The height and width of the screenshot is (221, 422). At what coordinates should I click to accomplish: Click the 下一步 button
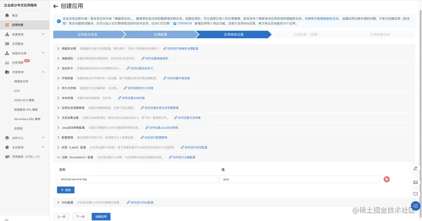tap(80, 216)
